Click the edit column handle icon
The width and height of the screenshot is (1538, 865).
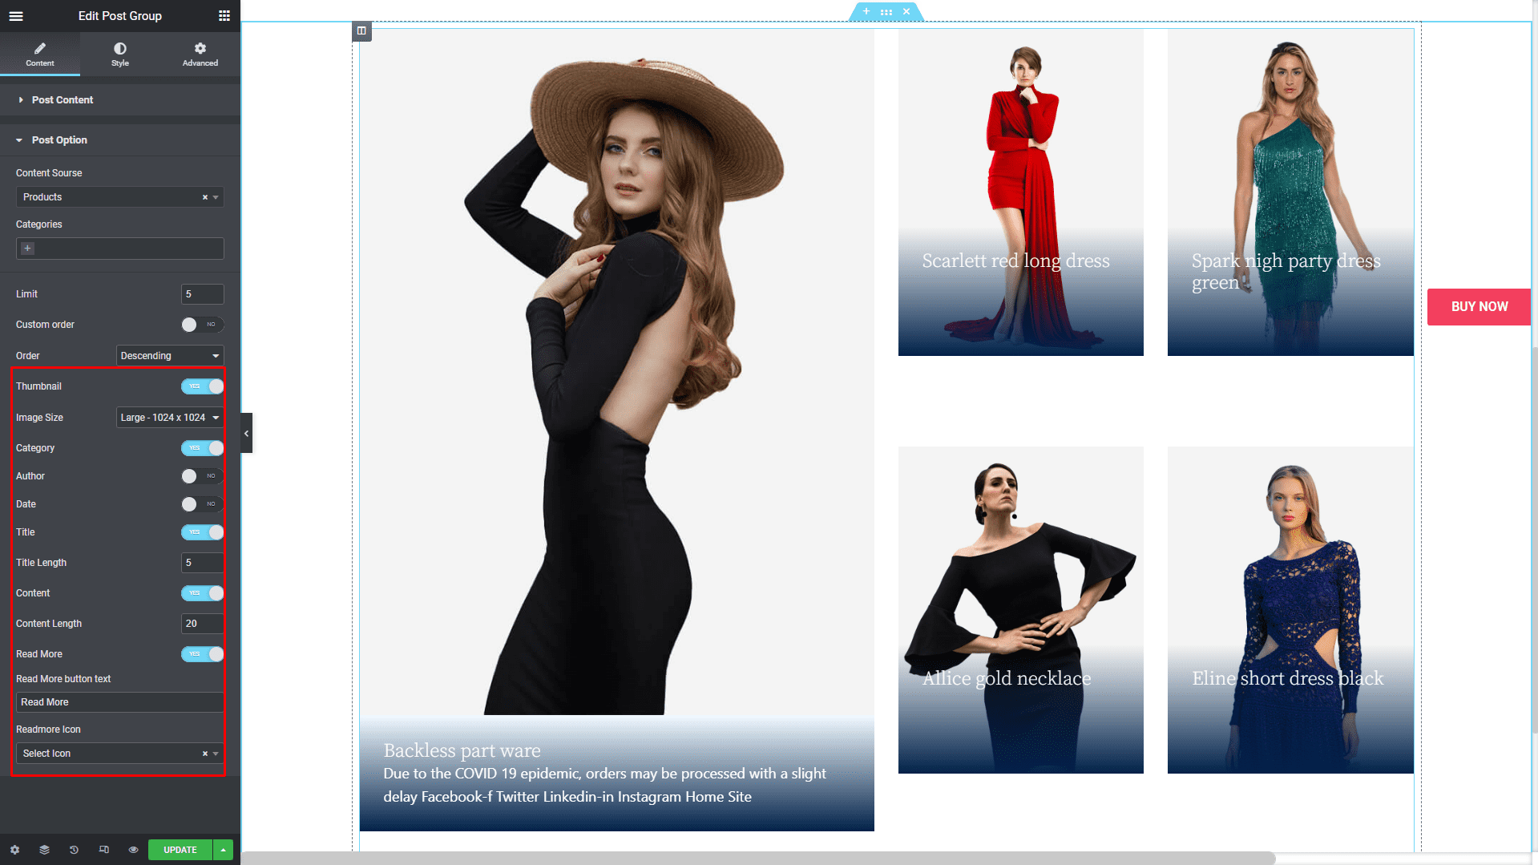tap(361, 31)
